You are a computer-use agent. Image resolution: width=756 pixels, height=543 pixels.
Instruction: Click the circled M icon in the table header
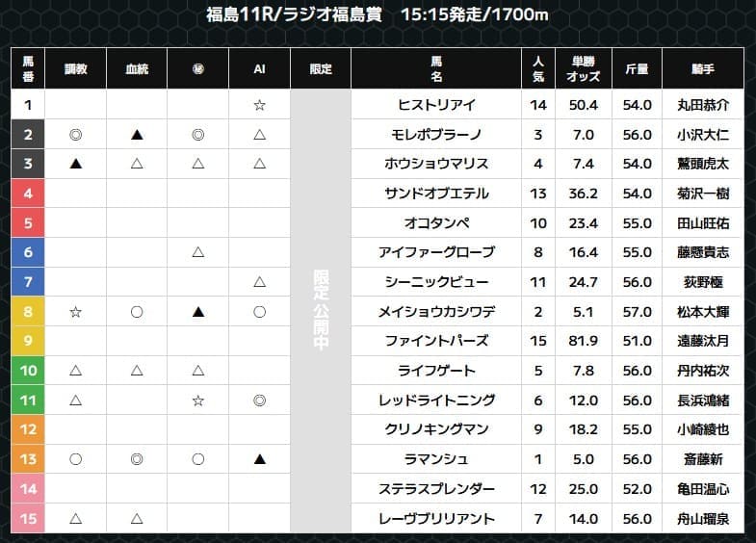pos(197,69)
